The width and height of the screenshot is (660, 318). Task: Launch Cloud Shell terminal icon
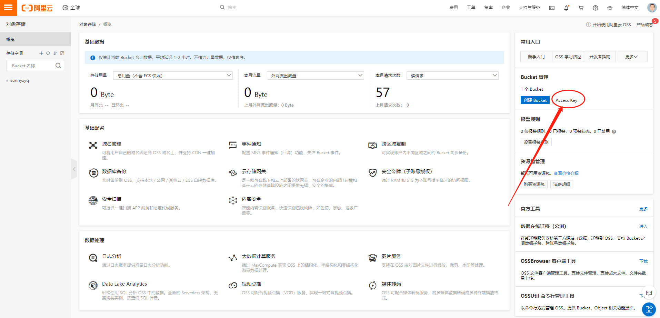[x=552, y=8]
